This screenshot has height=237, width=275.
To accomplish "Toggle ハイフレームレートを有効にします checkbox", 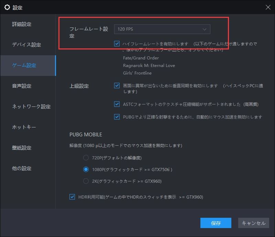I will click(117, 44).
